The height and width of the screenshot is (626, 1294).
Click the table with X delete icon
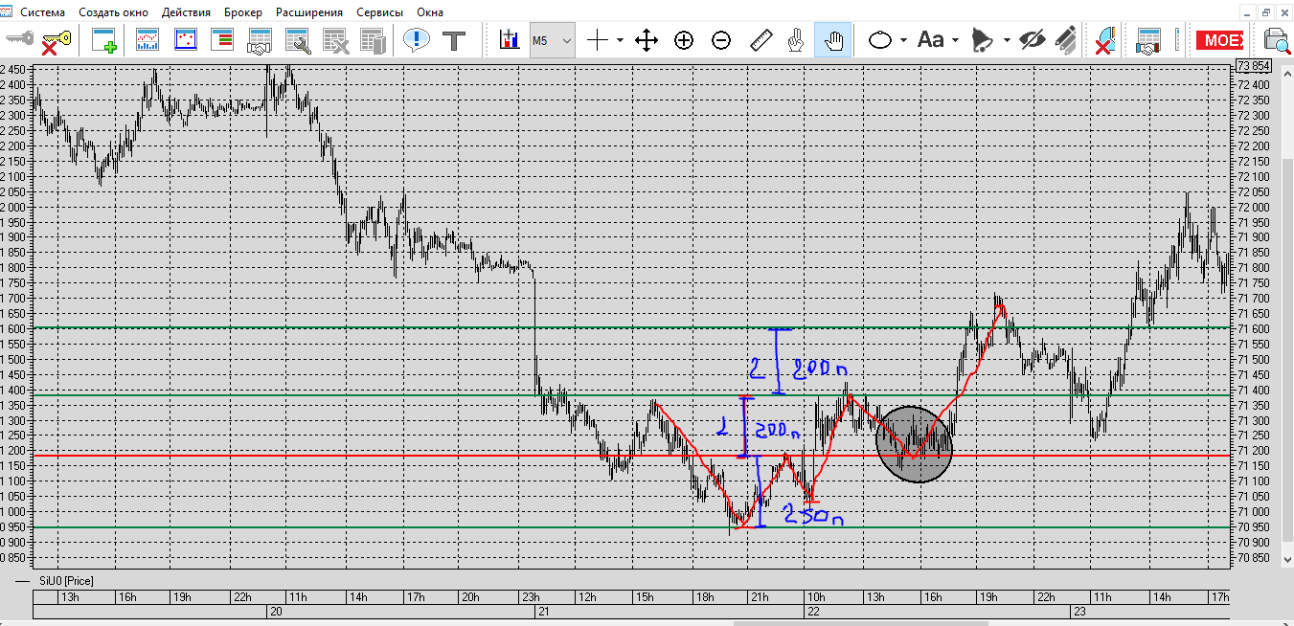pyautogui.click(x=335, y=40)
